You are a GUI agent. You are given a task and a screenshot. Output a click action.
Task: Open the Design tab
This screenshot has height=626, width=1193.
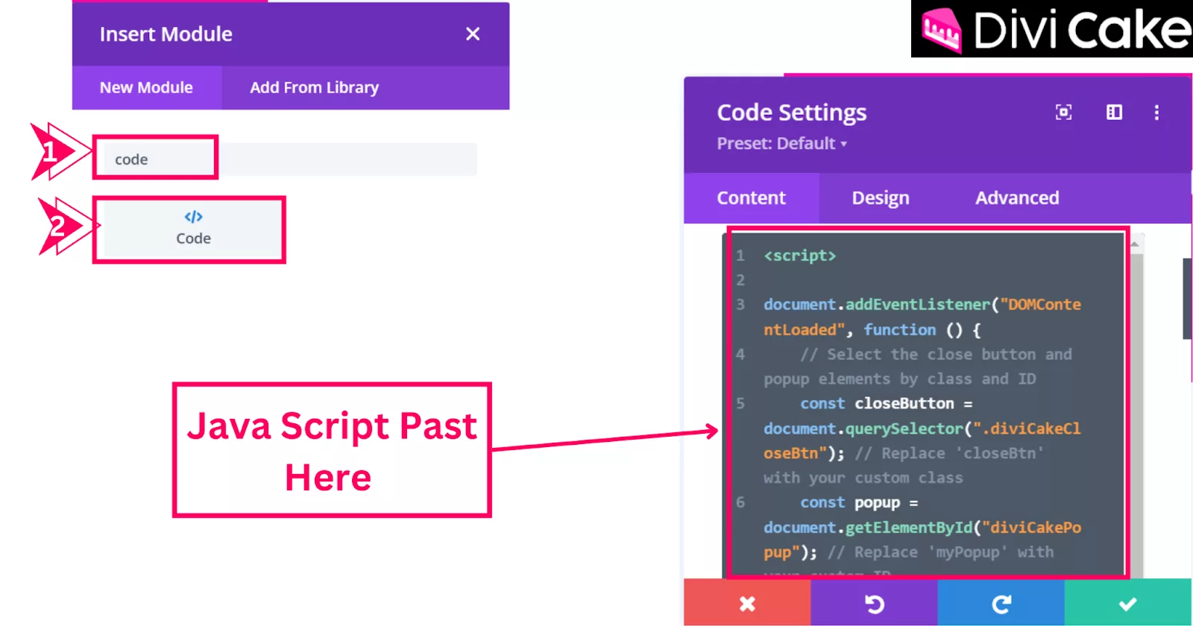[x=881, y=197]
